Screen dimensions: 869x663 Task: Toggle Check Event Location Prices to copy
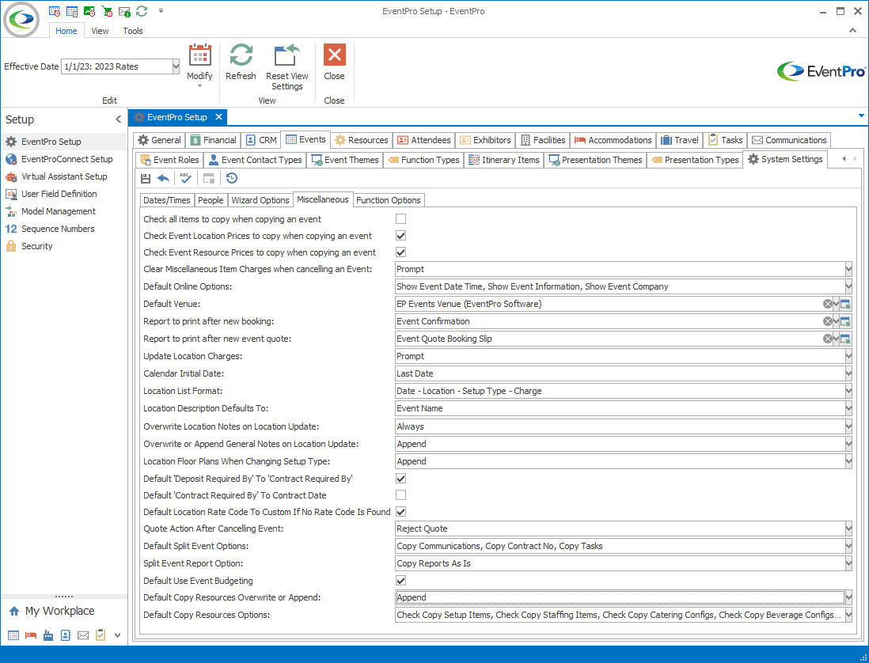point(400,236)
